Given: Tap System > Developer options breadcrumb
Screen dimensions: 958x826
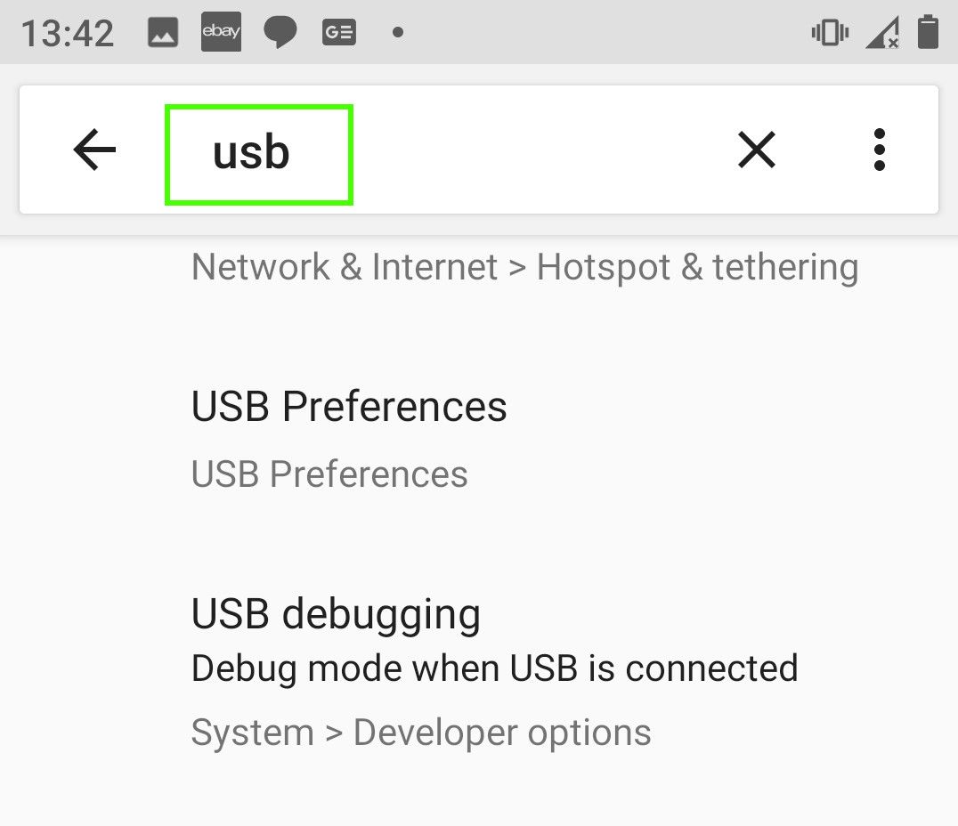Looking at the screenshot, I should [x=420, y=732].
